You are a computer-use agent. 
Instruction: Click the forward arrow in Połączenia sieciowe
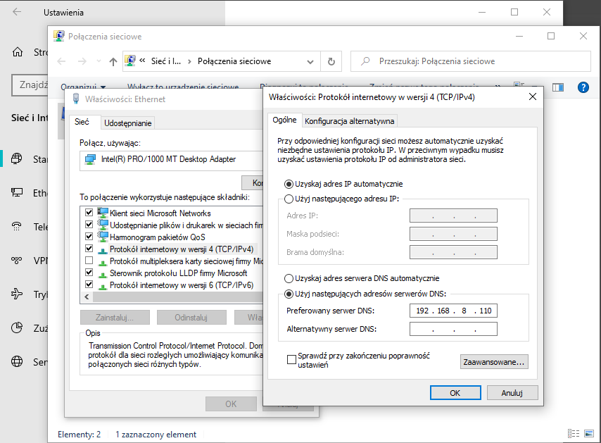(x=82, y=61)
